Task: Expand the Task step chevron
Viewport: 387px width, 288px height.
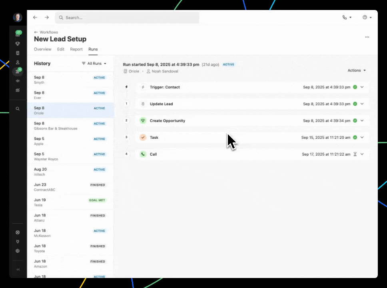Action: tap(362, 137)
